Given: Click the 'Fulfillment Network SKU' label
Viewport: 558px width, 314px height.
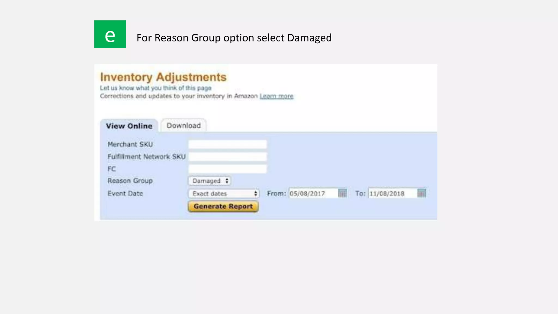Looking at the screenshot, I should point(146,157).
